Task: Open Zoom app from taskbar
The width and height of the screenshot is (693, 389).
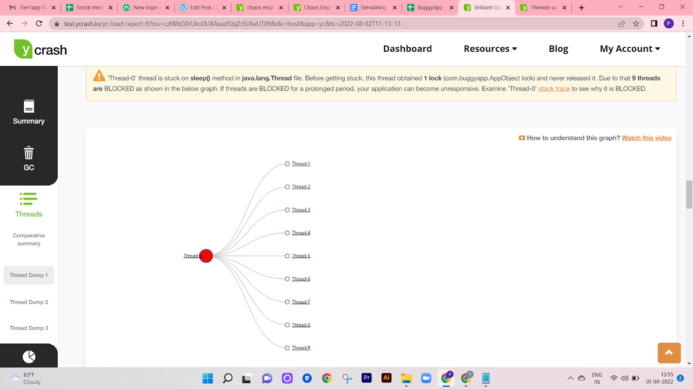Action: 426,378
